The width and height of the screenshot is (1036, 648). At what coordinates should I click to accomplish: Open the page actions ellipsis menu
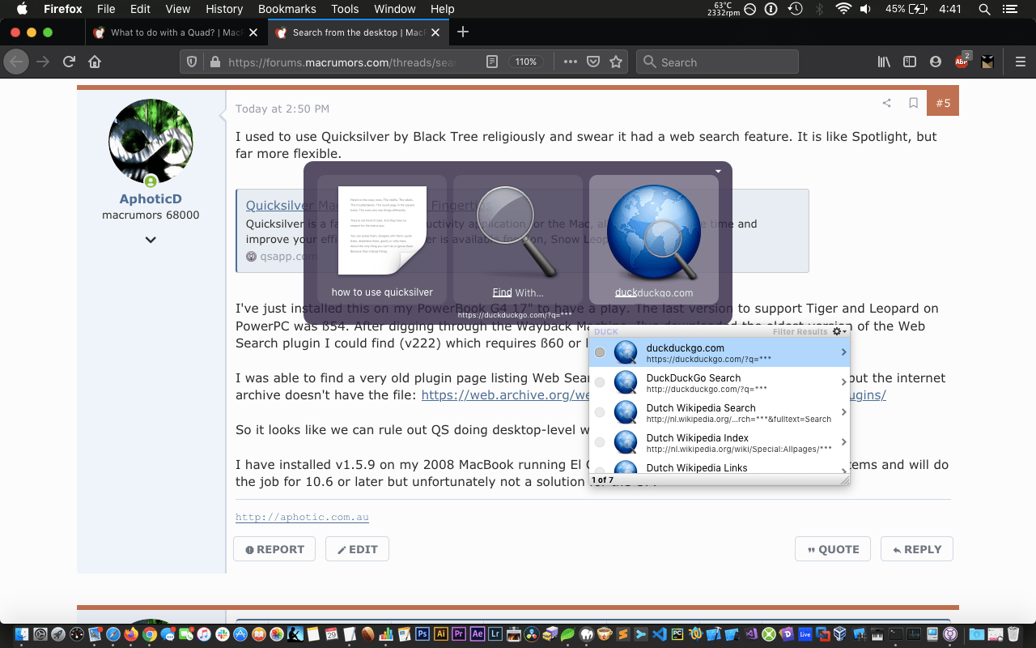point(570,62)
